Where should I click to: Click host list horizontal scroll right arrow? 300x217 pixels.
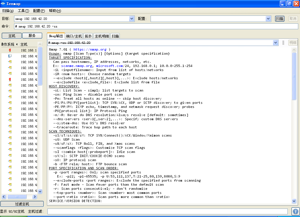pyautogui.click(x=35, y=197)
